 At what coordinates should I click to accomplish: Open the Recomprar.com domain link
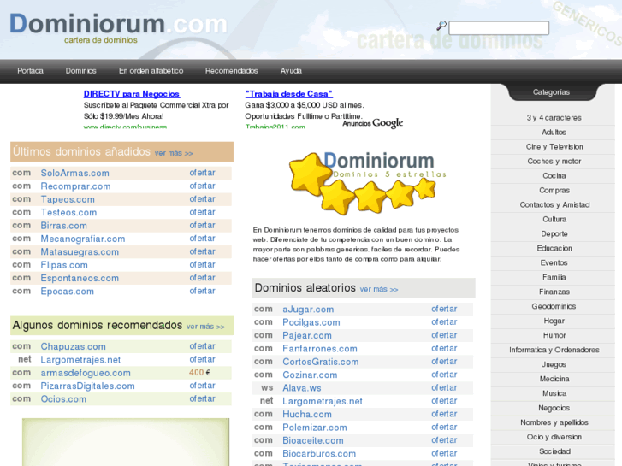click(75, 186)
